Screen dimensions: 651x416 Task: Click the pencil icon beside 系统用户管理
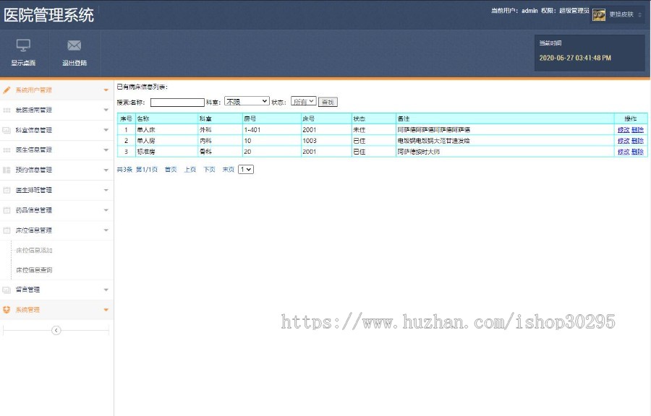pyautogui.click(x=7, y=90)
